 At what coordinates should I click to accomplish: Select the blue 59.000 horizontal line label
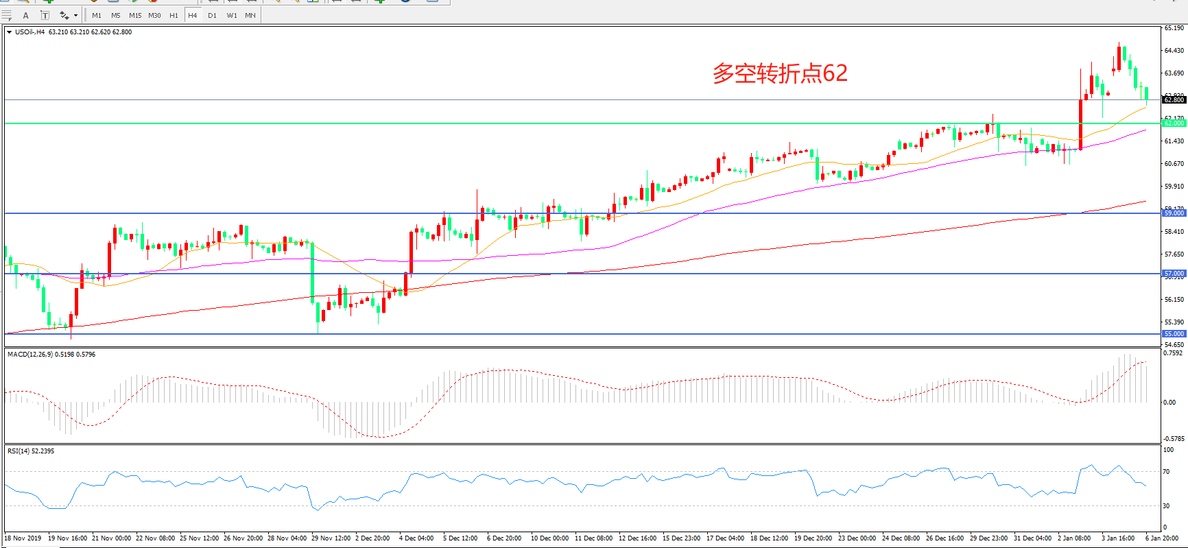click(1174, 213)
